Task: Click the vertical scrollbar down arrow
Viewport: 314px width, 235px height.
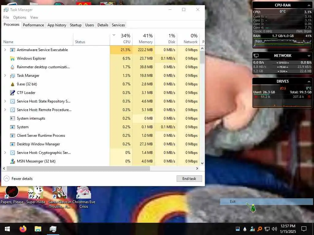Action: pos(202,163)
